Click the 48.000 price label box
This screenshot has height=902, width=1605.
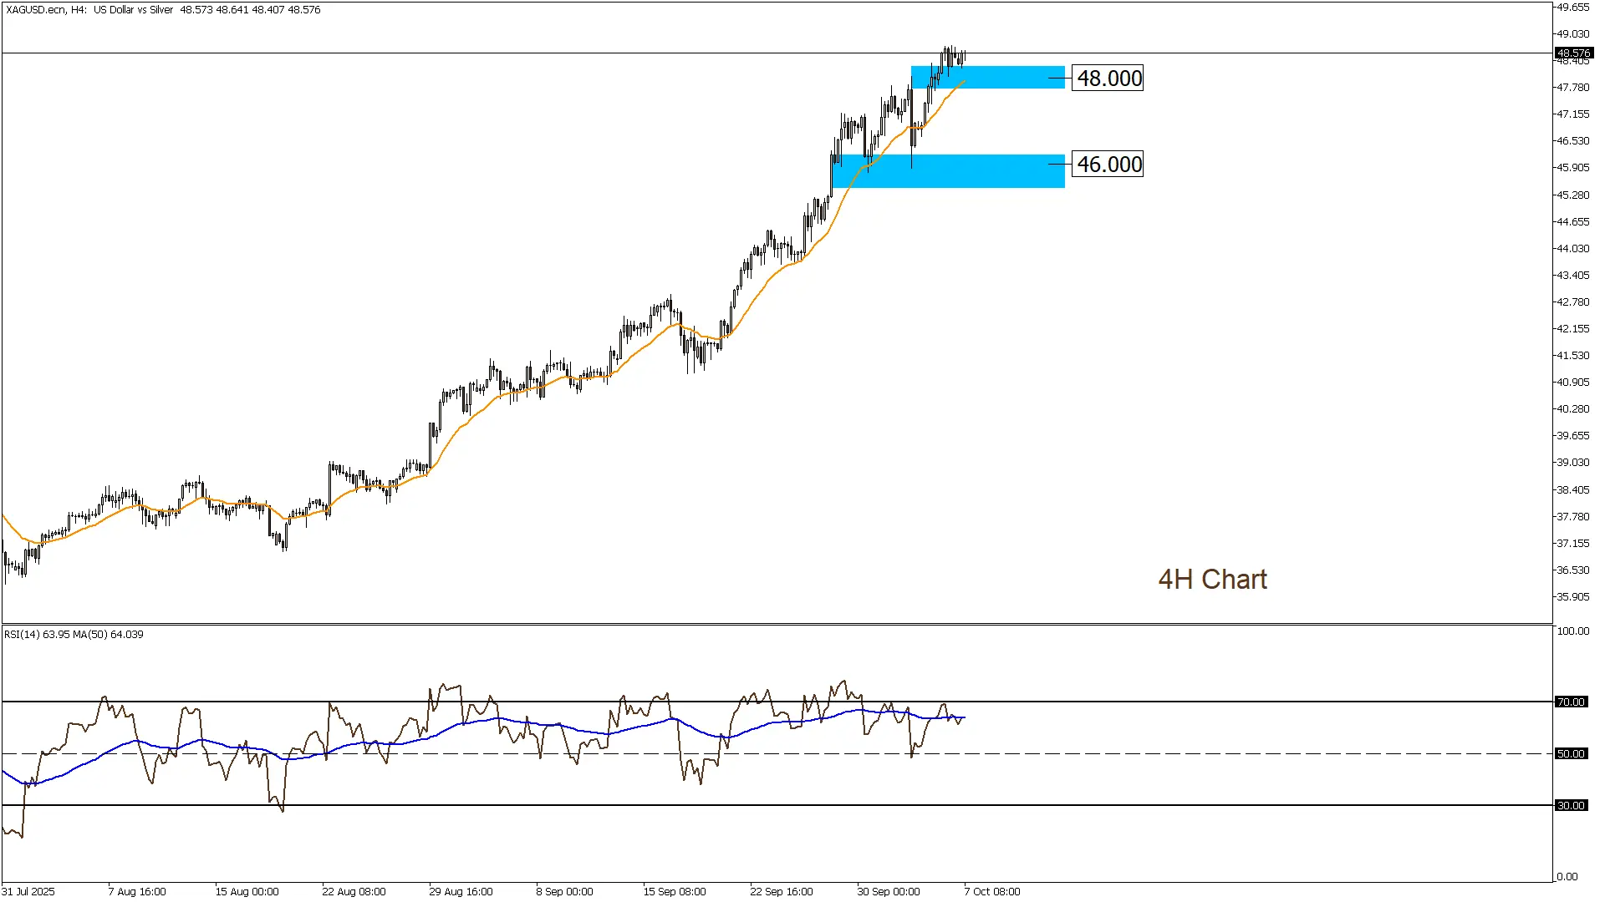coord(1108,79)
